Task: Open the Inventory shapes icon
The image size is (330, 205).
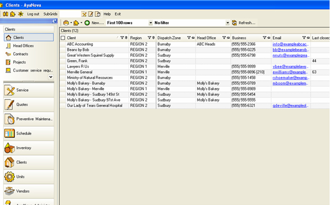Action: pos(10,148)
